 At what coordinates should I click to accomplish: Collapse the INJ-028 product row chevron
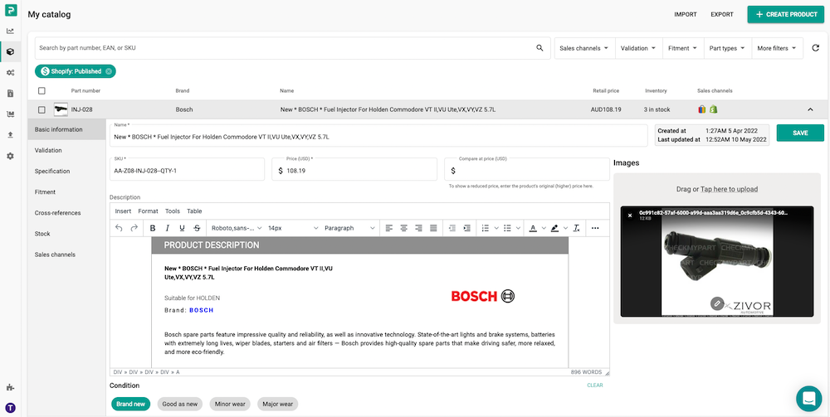pos(810,110)
